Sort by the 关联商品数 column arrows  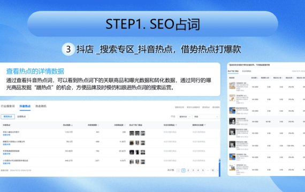click(125, 125)
